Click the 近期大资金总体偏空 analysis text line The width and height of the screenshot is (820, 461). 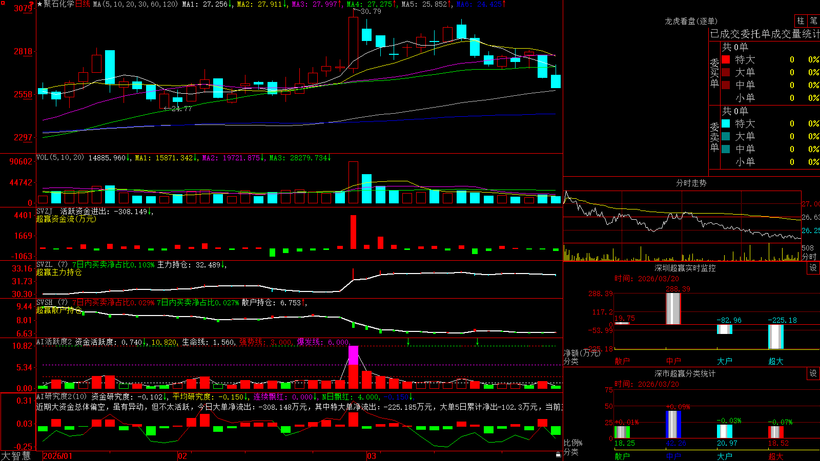click(299, 407)
